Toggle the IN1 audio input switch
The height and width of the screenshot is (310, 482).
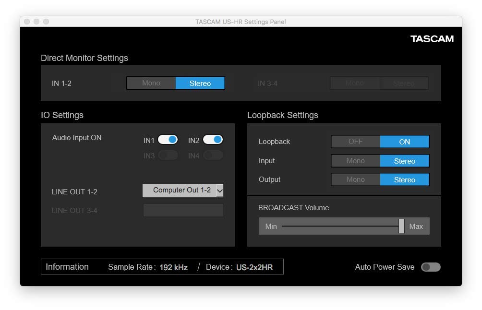tap(168, 140)
